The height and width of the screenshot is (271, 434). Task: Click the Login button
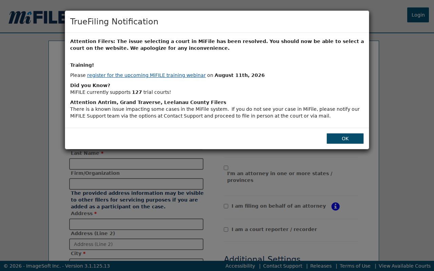tap(418, 15)
